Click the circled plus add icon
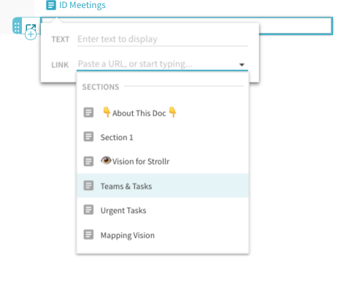The width and height of the screenshot is (352, 288). point(31,34)
